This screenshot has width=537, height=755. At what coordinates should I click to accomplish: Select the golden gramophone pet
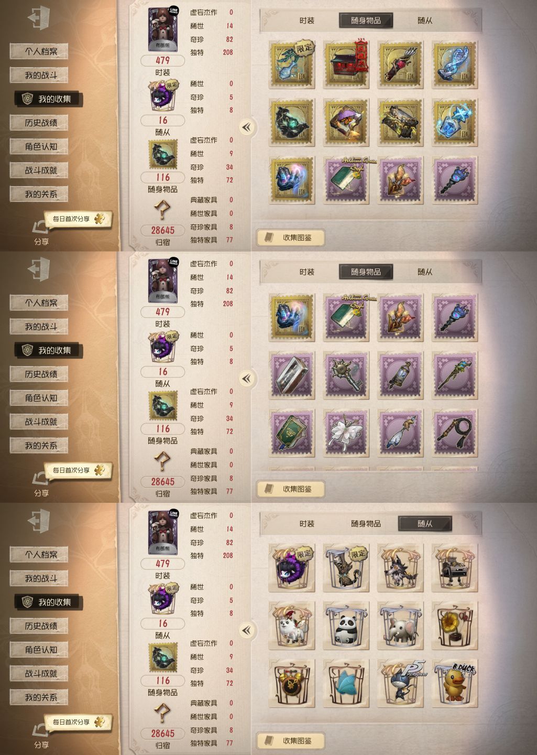click(x=455, y=625)
